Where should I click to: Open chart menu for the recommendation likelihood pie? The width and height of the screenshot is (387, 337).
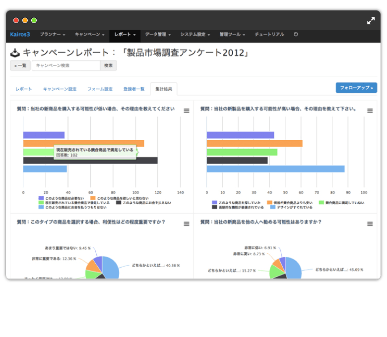370,224
